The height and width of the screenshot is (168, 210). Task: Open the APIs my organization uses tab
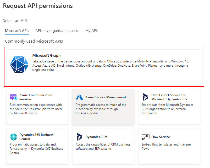[x=57, y=31]
